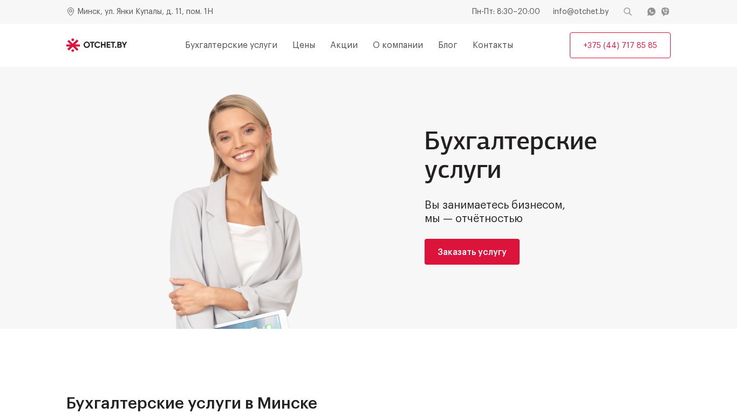Viewport: 737px width, 414px height.
Task: Click the OTCHET.BY logo text
Action: tap(105, 45)
